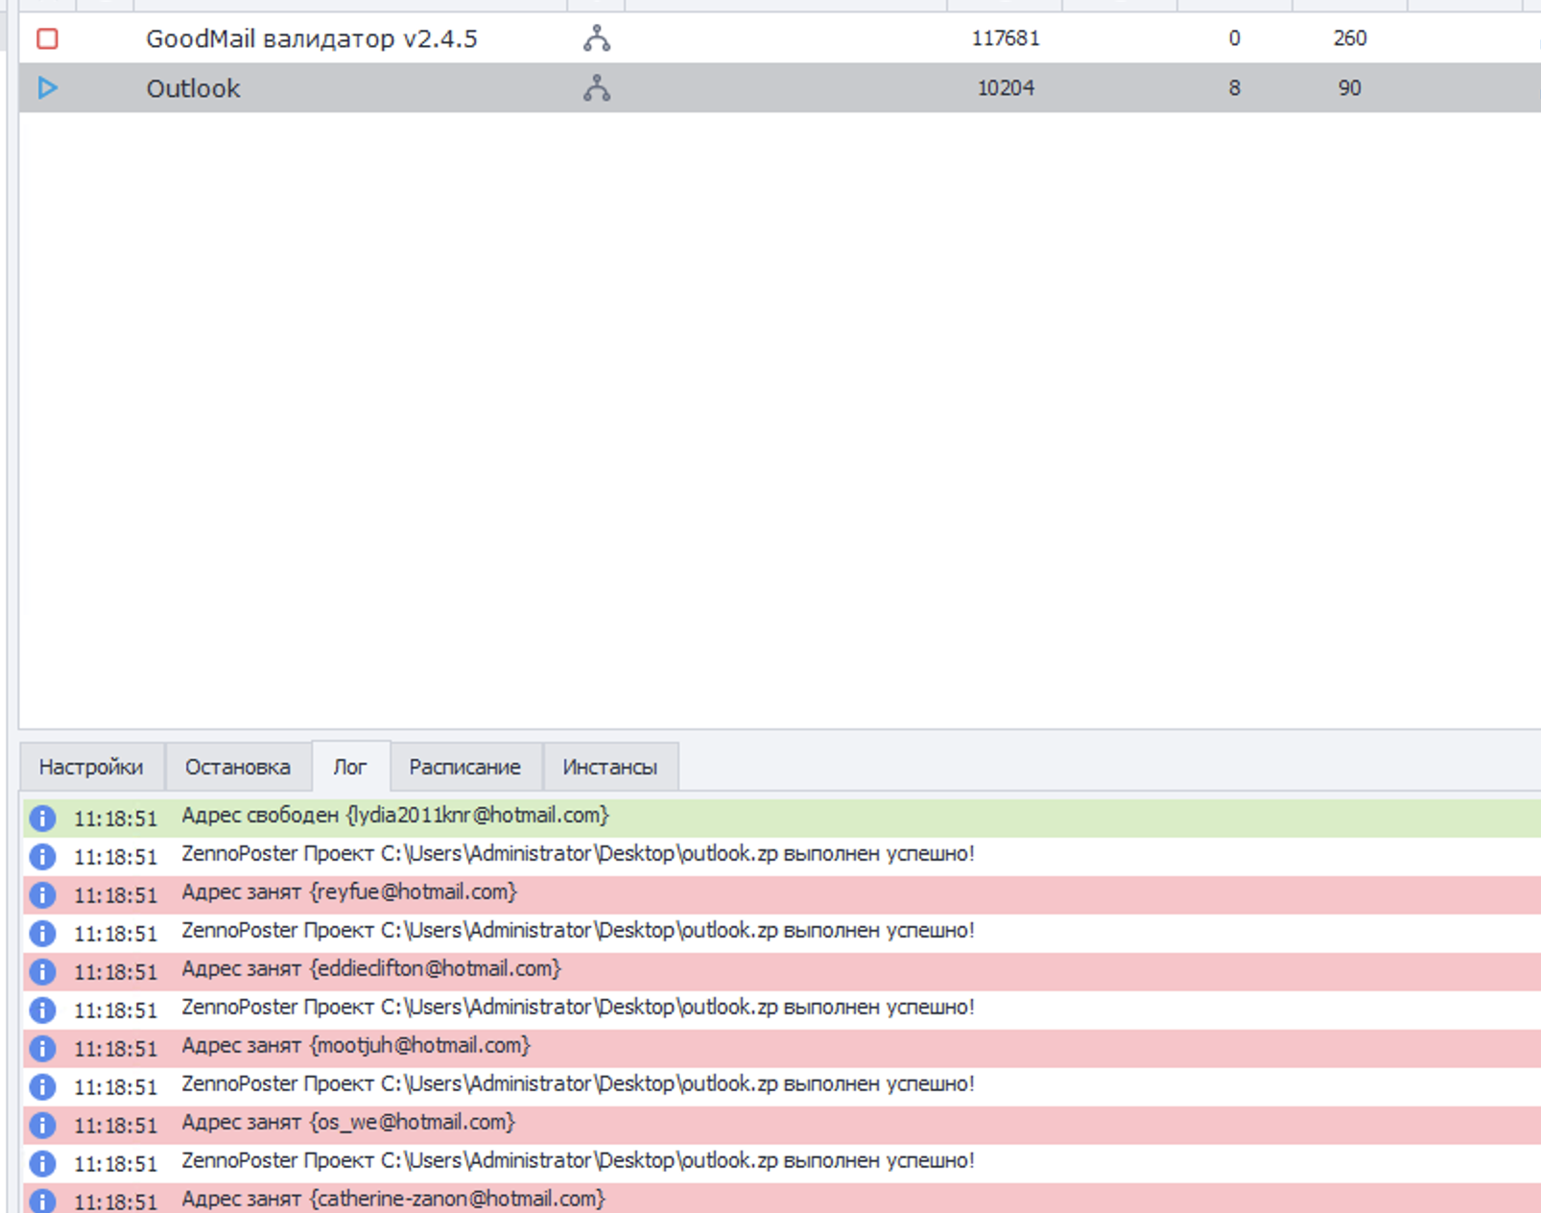The image size is (1541, 1213).
Task: Click the info icon beside the catherine-zanon entry
Action: 42,1201
